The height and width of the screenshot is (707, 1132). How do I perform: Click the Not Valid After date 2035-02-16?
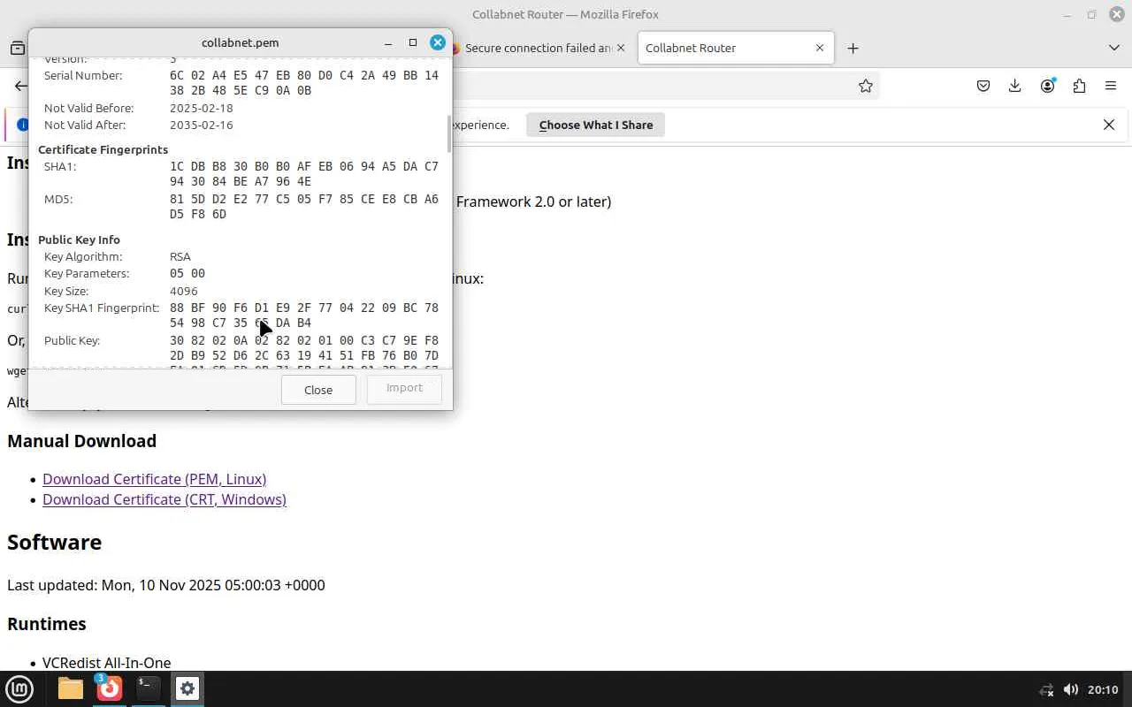pyautogui.click(x=202, y=125)
